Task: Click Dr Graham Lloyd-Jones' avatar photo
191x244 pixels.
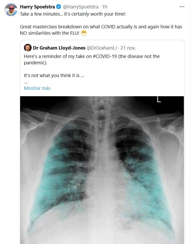Action: click(28, 48)
